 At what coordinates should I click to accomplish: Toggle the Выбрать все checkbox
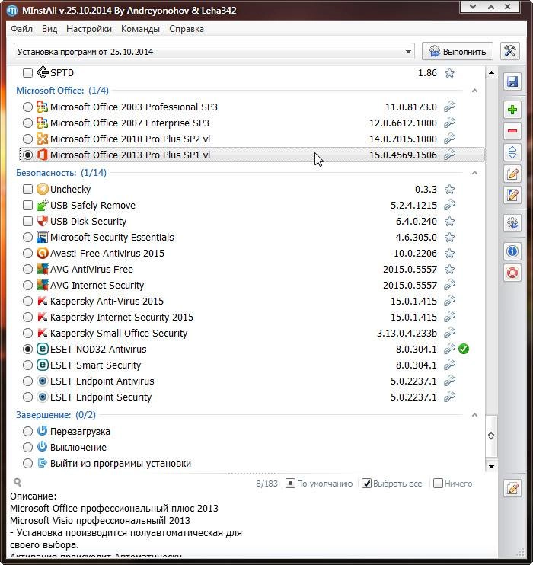pos(366,484)
